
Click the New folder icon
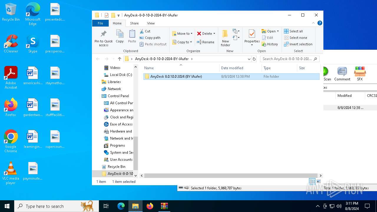(225, 34)
